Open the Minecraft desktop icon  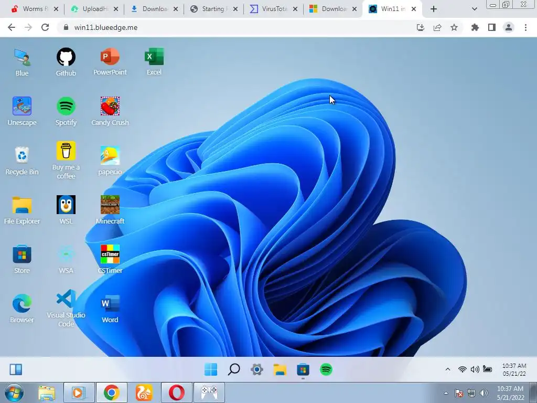coord(110,210)
